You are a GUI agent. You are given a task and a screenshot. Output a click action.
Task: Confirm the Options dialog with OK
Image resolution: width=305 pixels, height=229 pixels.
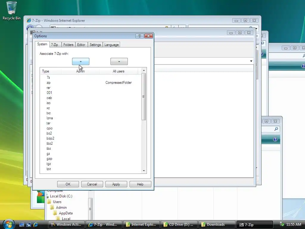pos(68,184)
